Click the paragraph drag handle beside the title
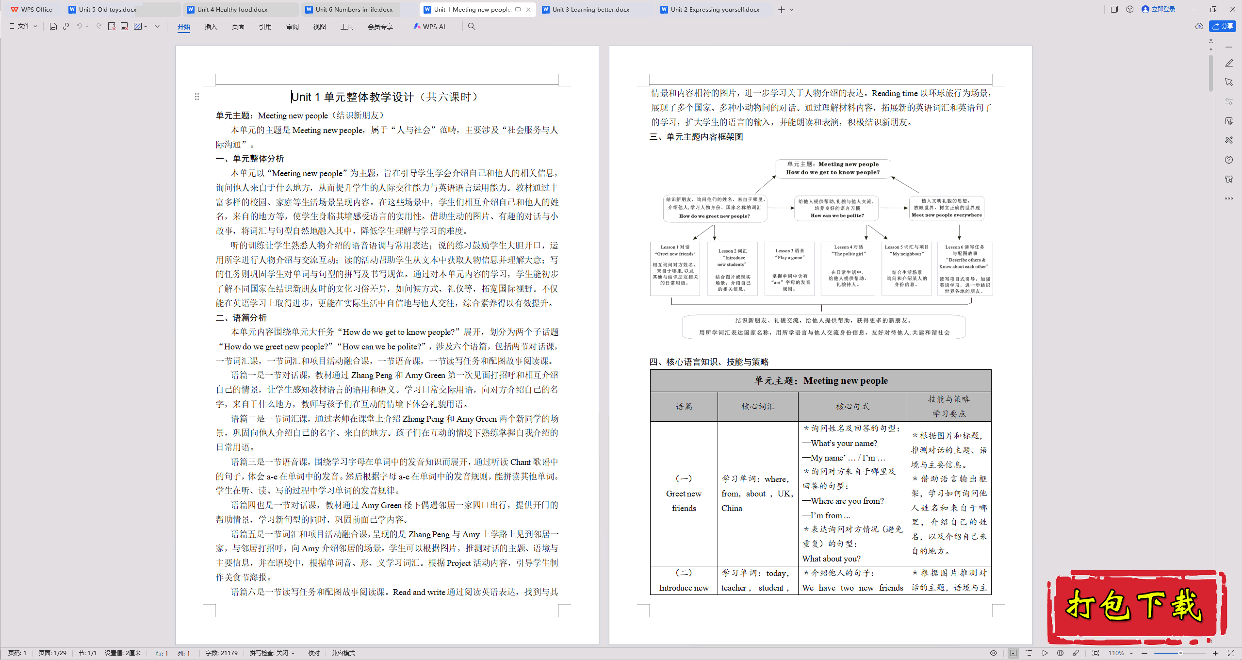This screenshot has height=660, width=1242. pyautogui.click(x=197, y=97)
